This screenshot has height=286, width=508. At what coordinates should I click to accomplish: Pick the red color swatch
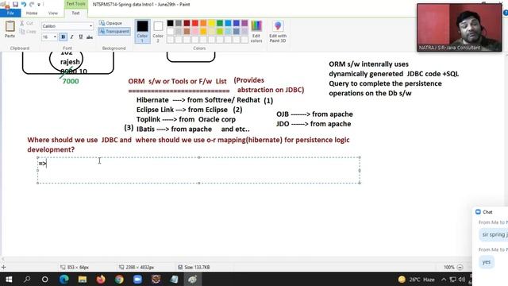click(x=194, y=23)
